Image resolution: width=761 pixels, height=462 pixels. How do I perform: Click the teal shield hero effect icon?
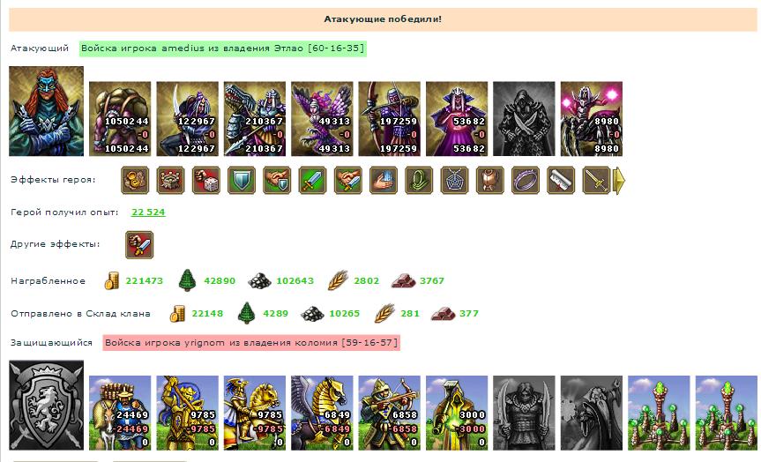point(242,180)
